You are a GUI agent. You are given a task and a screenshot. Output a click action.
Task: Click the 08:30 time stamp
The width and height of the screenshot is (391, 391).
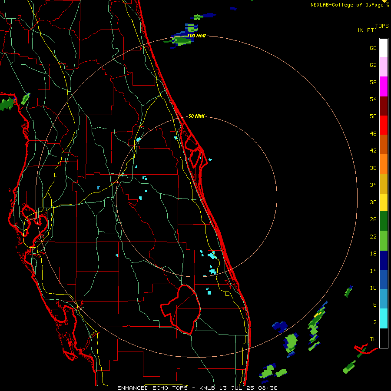[x=268, y=388]
